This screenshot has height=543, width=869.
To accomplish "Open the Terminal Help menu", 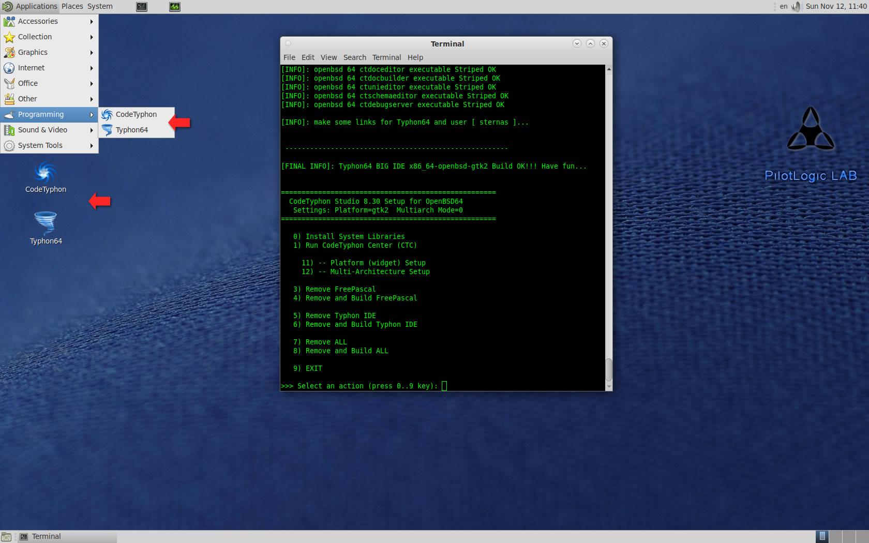I will (415, 57).
